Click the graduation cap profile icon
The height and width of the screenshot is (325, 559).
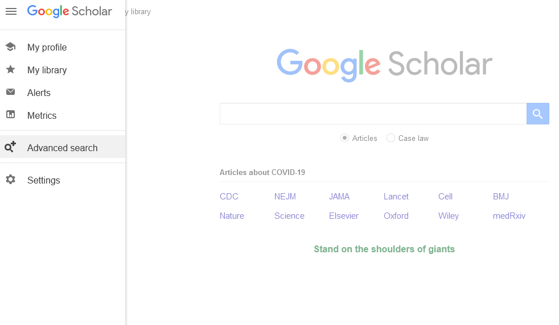tap(11, 47)
